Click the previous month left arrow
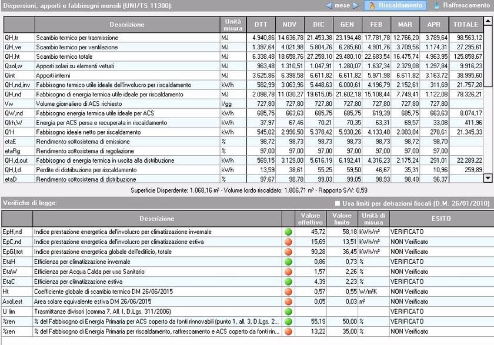 point(329,5)
